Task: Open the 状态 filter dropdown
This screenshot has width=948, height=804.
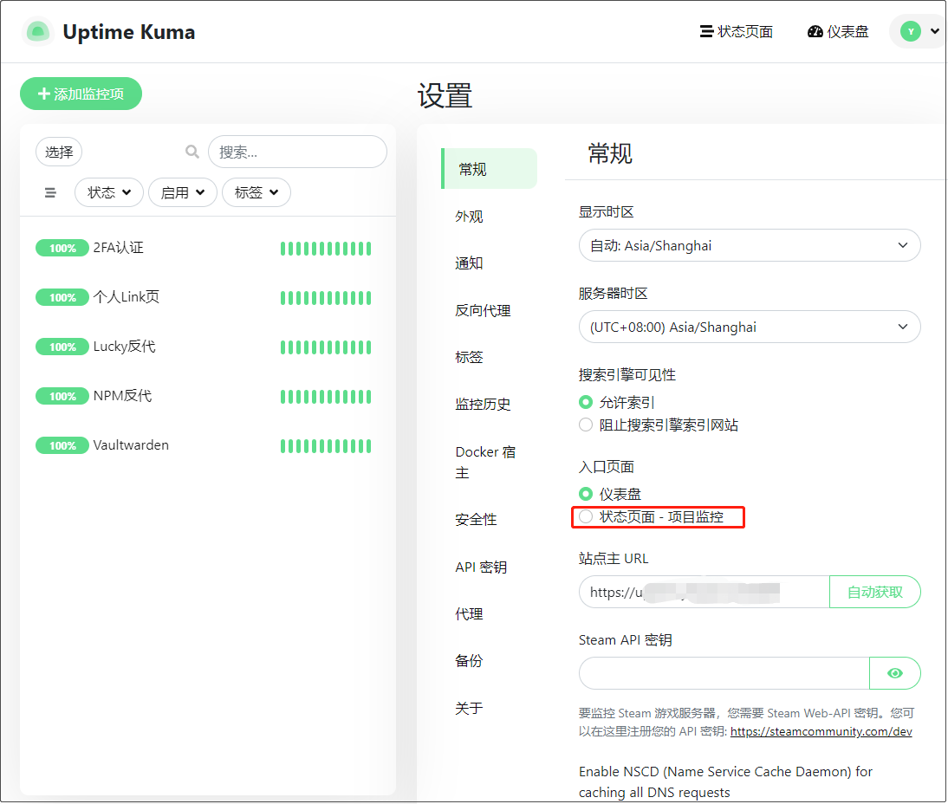Action: click(109, 192)
